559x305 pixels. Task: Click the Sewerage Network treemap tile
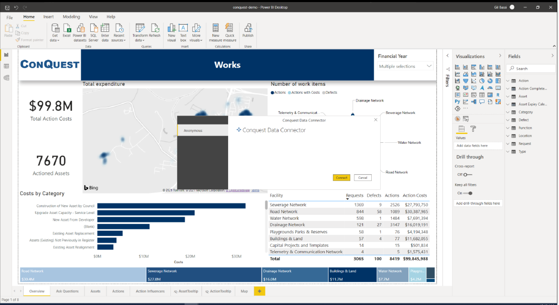[203, 275]
